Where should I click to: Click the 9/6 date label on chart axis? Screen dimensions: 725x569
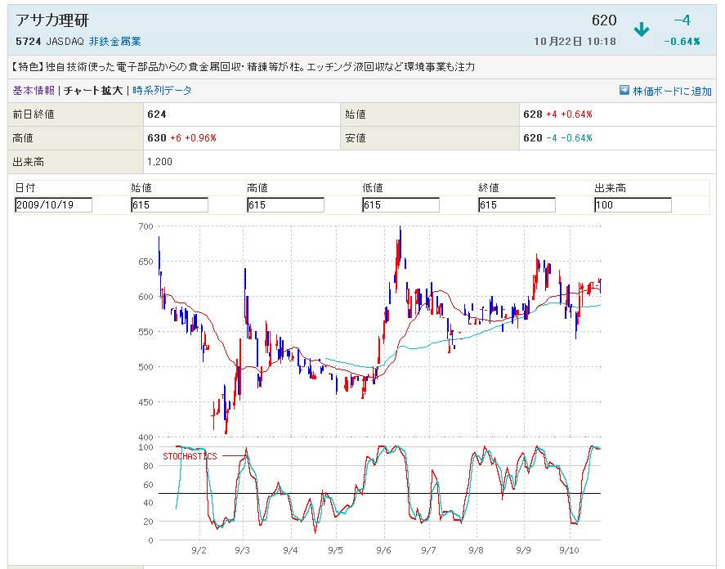383,552
